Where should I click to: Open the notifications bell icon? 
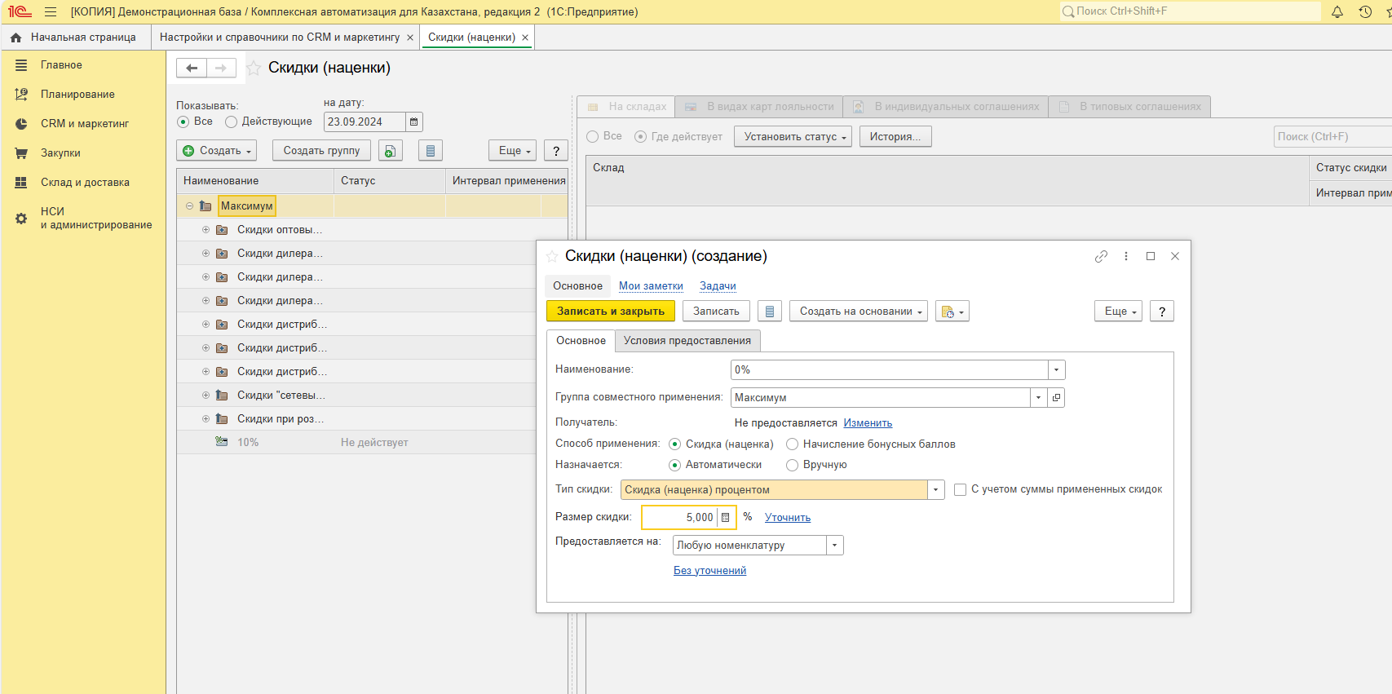coord(1337,11)
